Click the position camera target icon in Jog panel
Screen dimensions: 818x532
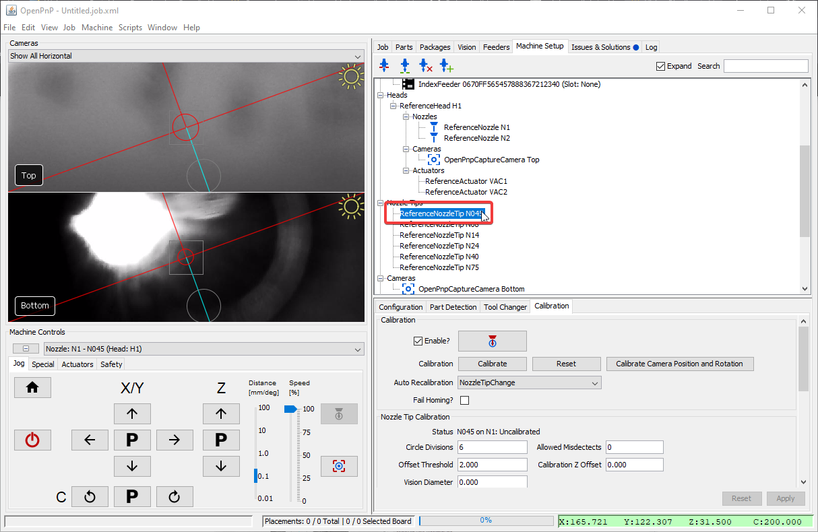click(339, 466)
